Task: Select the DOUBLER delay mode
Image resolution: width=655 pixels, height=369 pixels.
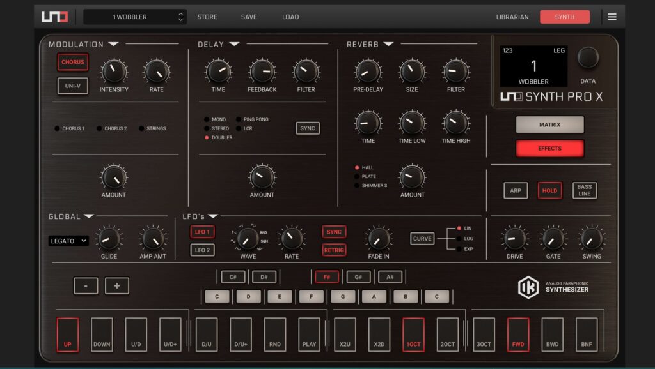Action: click(218, 137)
